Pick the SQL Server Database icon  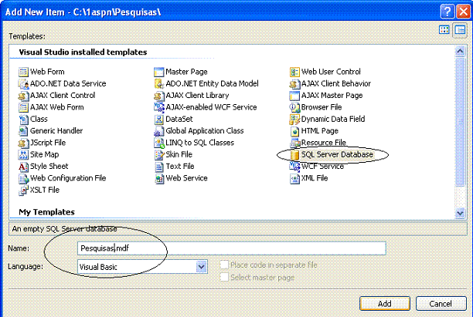click(294, 155)
